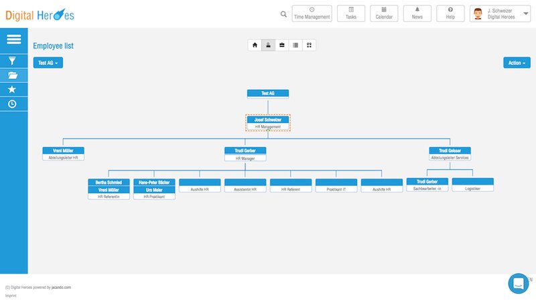
Task: Click the search magnifier icon
Action: coord(283,14)
